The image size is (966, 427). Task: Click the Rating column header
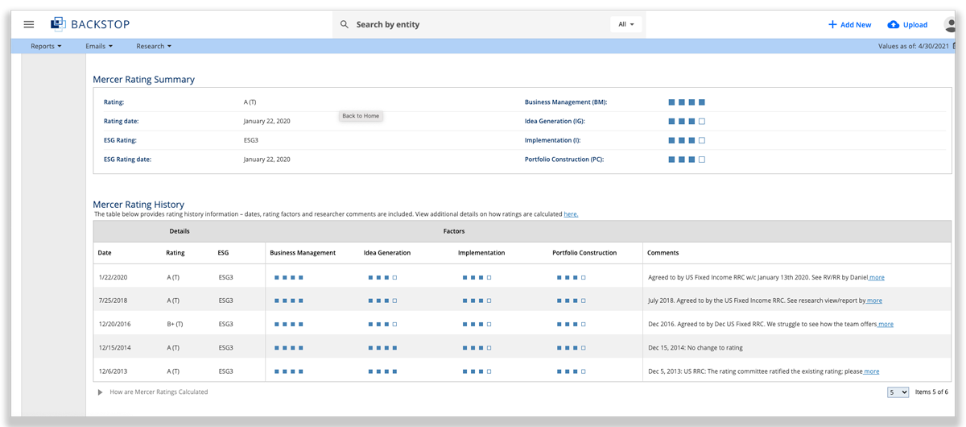(175, 253)
